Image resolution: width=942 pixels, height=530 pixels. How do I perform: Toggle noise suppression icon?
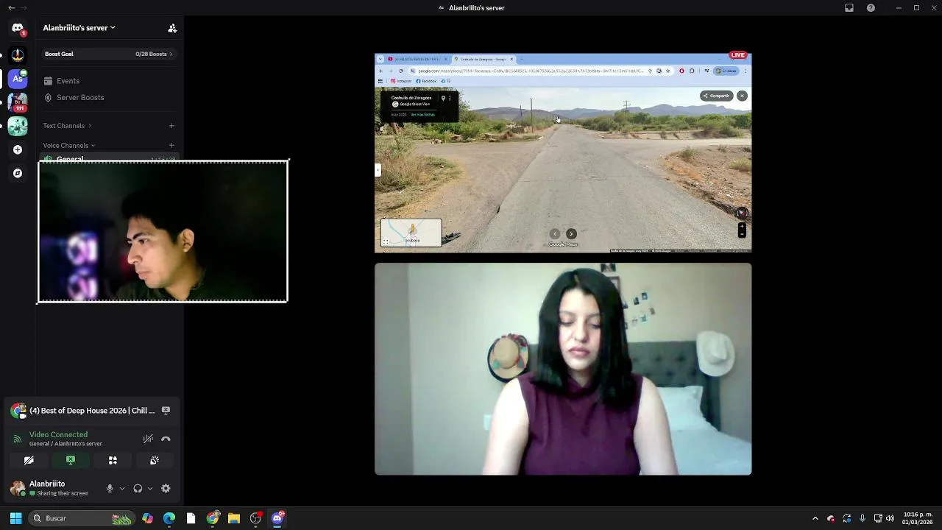click(x=148, y=439)
